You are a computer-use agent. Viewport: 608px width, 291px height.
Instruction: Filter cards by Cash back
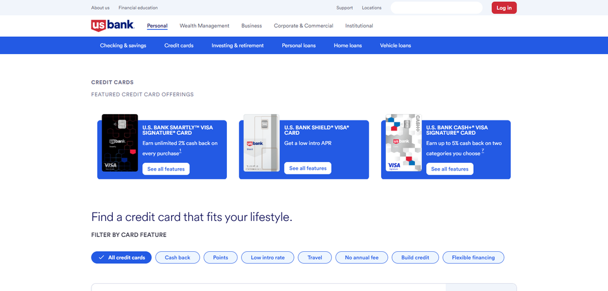coord(178,257)
